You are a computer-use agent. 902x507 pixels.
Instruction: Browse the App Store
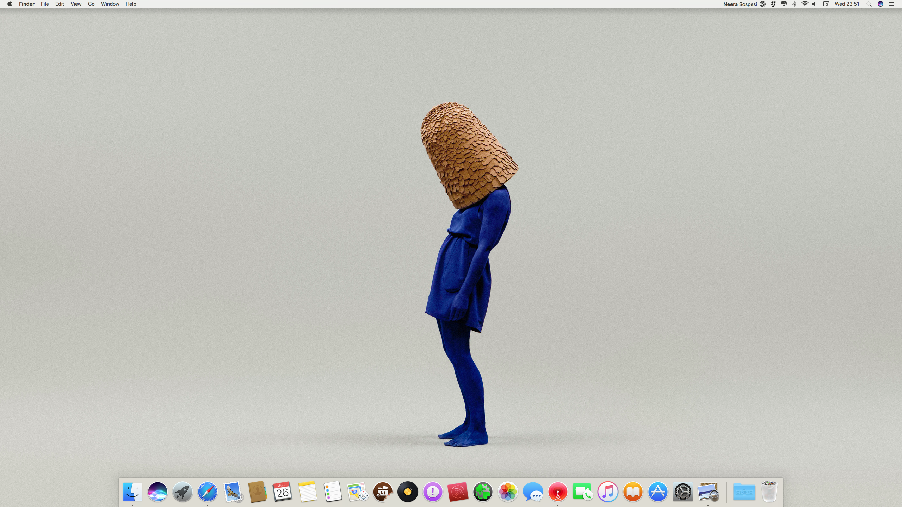(x=657, y=492)
